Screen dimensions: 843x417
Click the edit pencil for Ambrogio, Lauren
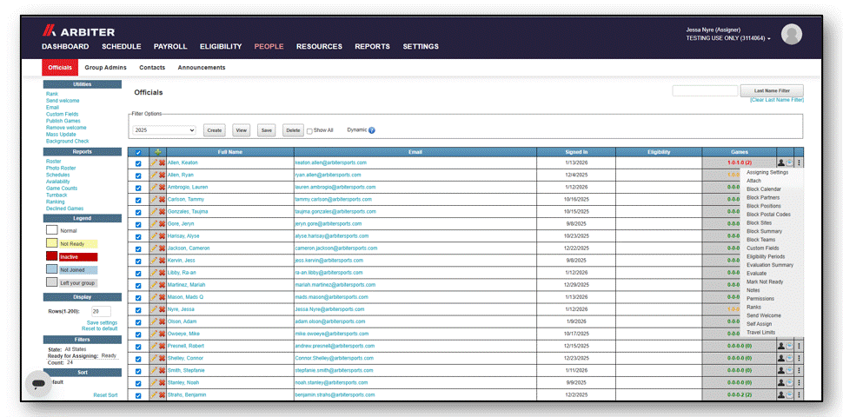tap(154, 188)
